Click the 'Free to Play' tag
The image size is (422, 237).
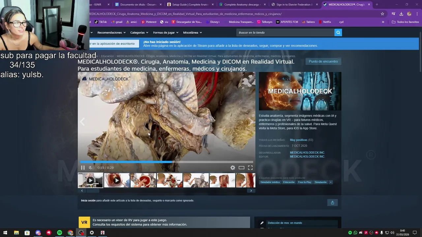305,182
